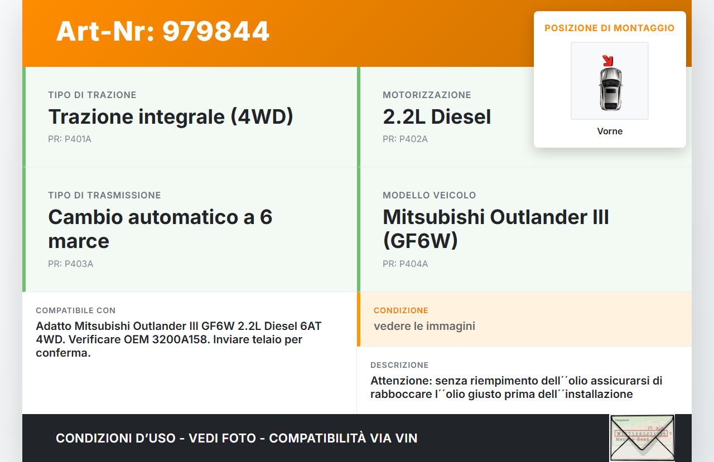Expand the condition note 'vedere le immagini'
Image resolution: width=714 pixels, height=462 pixels.
(424, 326)
